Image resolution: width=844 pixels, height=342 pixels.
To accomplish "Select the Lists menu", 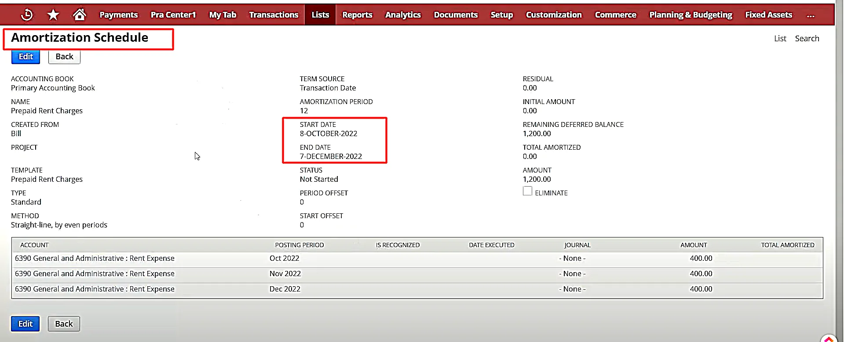I will point(320,15).
